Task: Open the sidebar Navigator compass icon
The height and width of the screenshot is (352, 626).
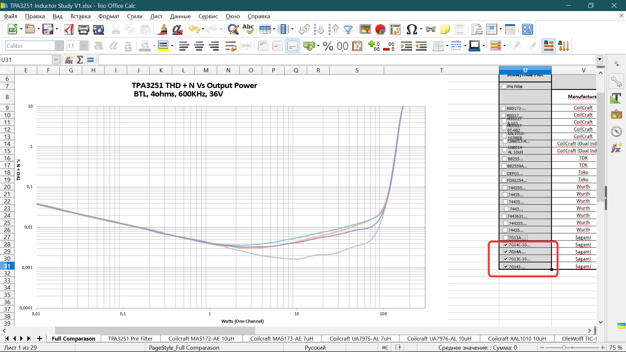Action: tap(616, 131)
